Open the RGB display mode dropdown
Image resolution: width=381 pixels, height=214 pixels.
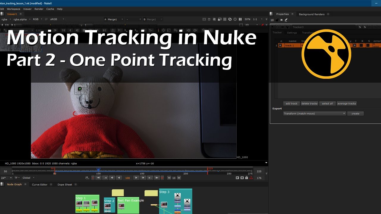38,19
